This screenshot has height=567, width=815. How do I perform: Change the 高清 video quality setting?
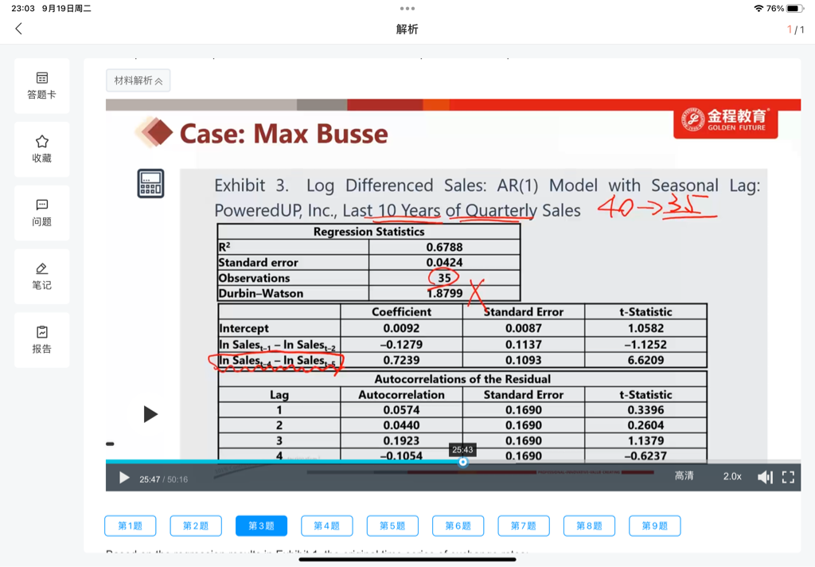tap(684, 476)
